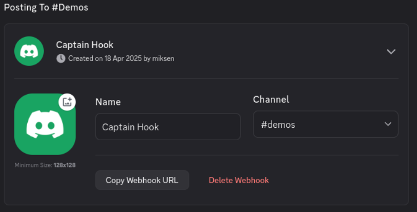Click the arrow in the Channel selector

388,124
